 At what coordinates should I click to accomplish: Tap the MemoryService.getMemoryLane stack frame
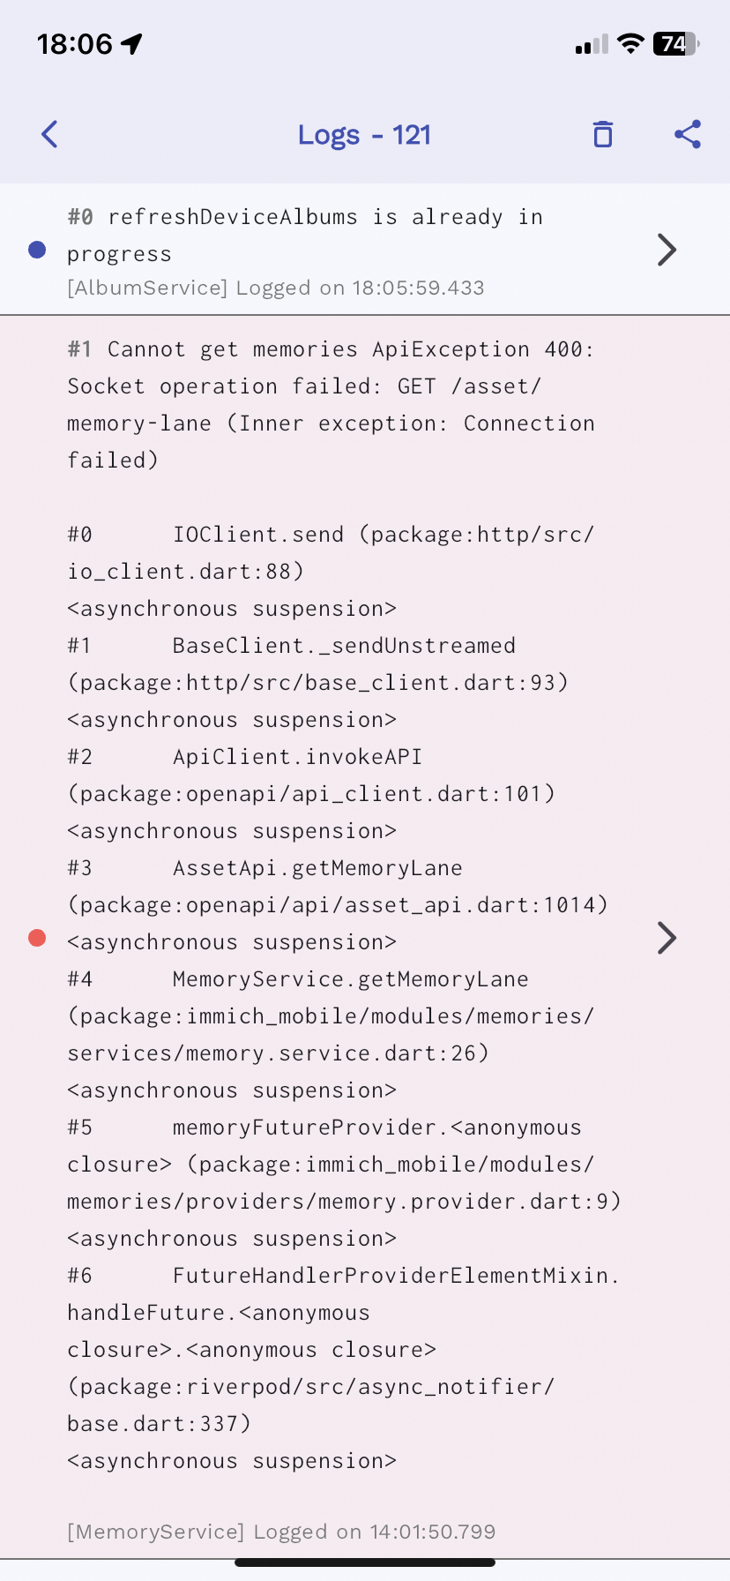[350, 979]
